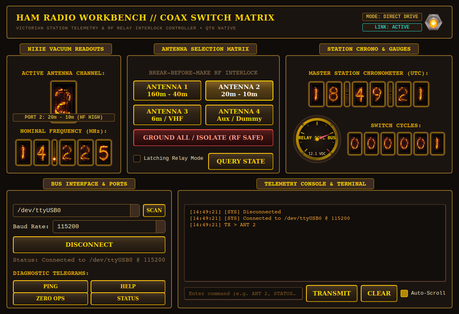459x314 pixels.
Task: Toggle the Auto-Scroll checkbox
Action: (x=404, y=293)
